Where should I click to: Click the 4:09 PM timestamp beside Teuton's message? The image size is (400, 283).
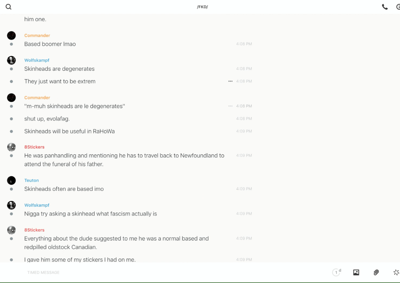coord(244,189)
